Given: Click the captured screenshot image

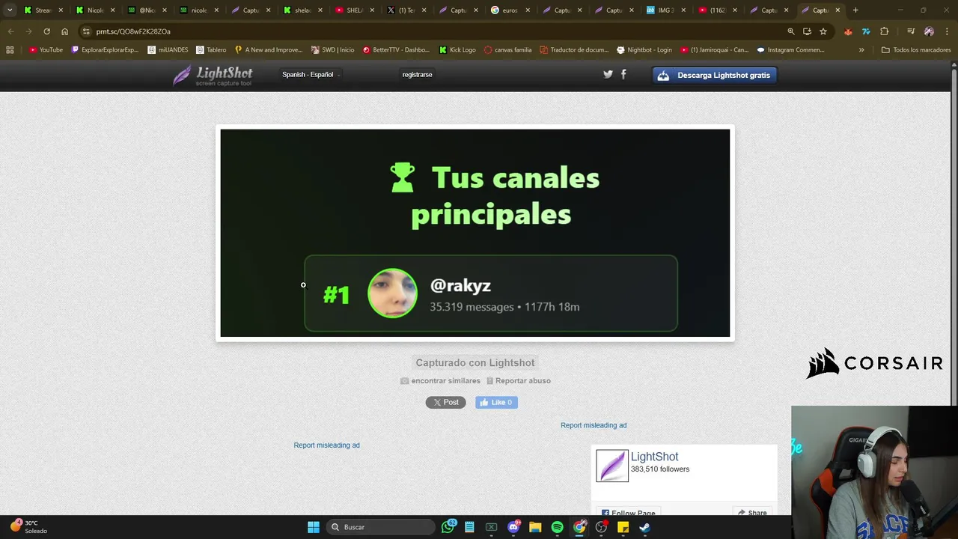Looking at the screenshot, I should (x=475, y=233).
